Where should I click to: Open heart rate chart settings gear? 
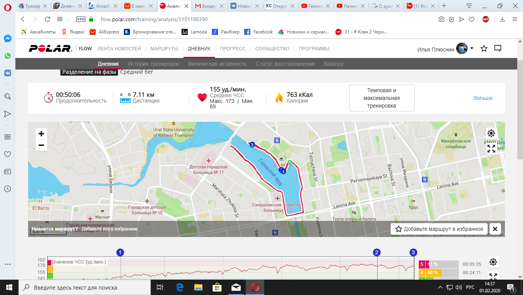pyautogui.click(x=493, y=262)
